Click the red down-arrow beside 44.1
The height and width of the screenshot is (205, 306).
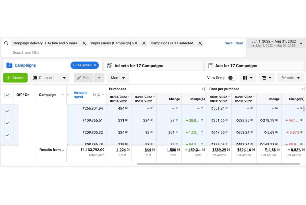pyautogui.click(x=286, y=121)
